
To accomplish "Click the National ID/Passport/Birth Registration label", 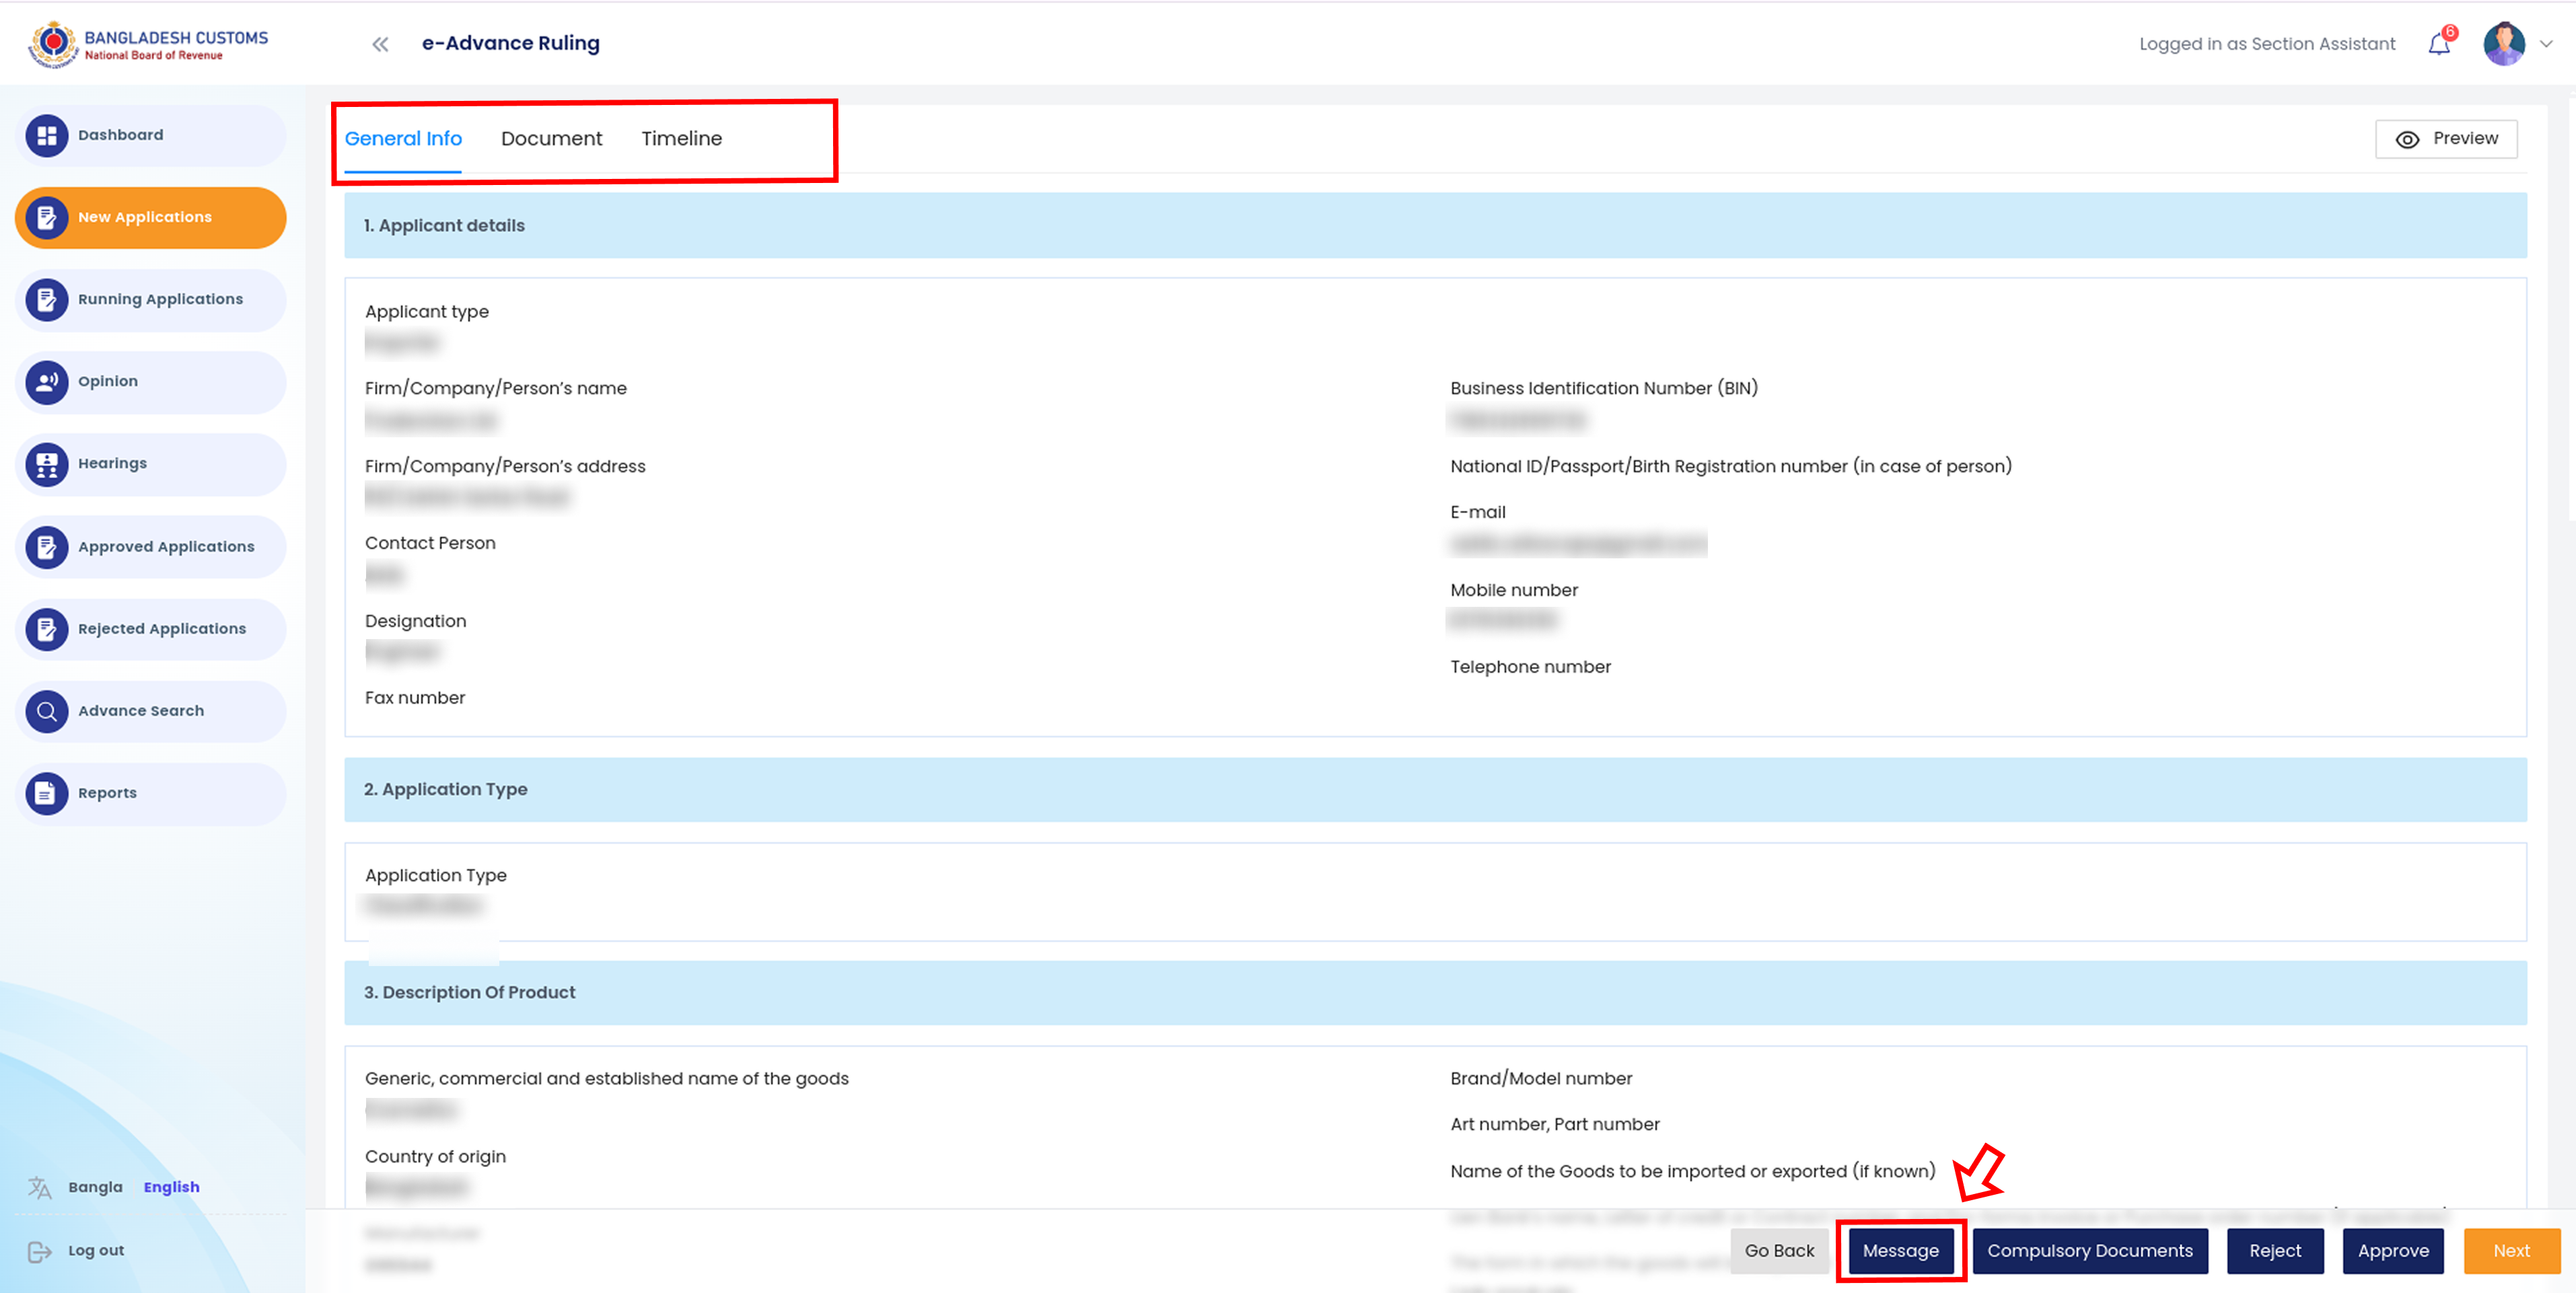I will (1730, 466).
